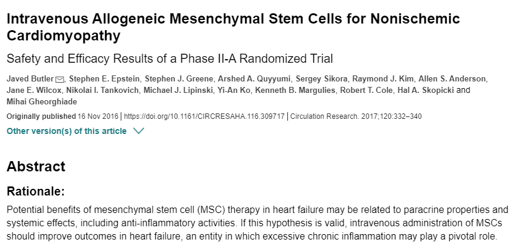The image size is (521, 251).
Task: Select author Mihai Gheorghiade
Action: point(42,101)
